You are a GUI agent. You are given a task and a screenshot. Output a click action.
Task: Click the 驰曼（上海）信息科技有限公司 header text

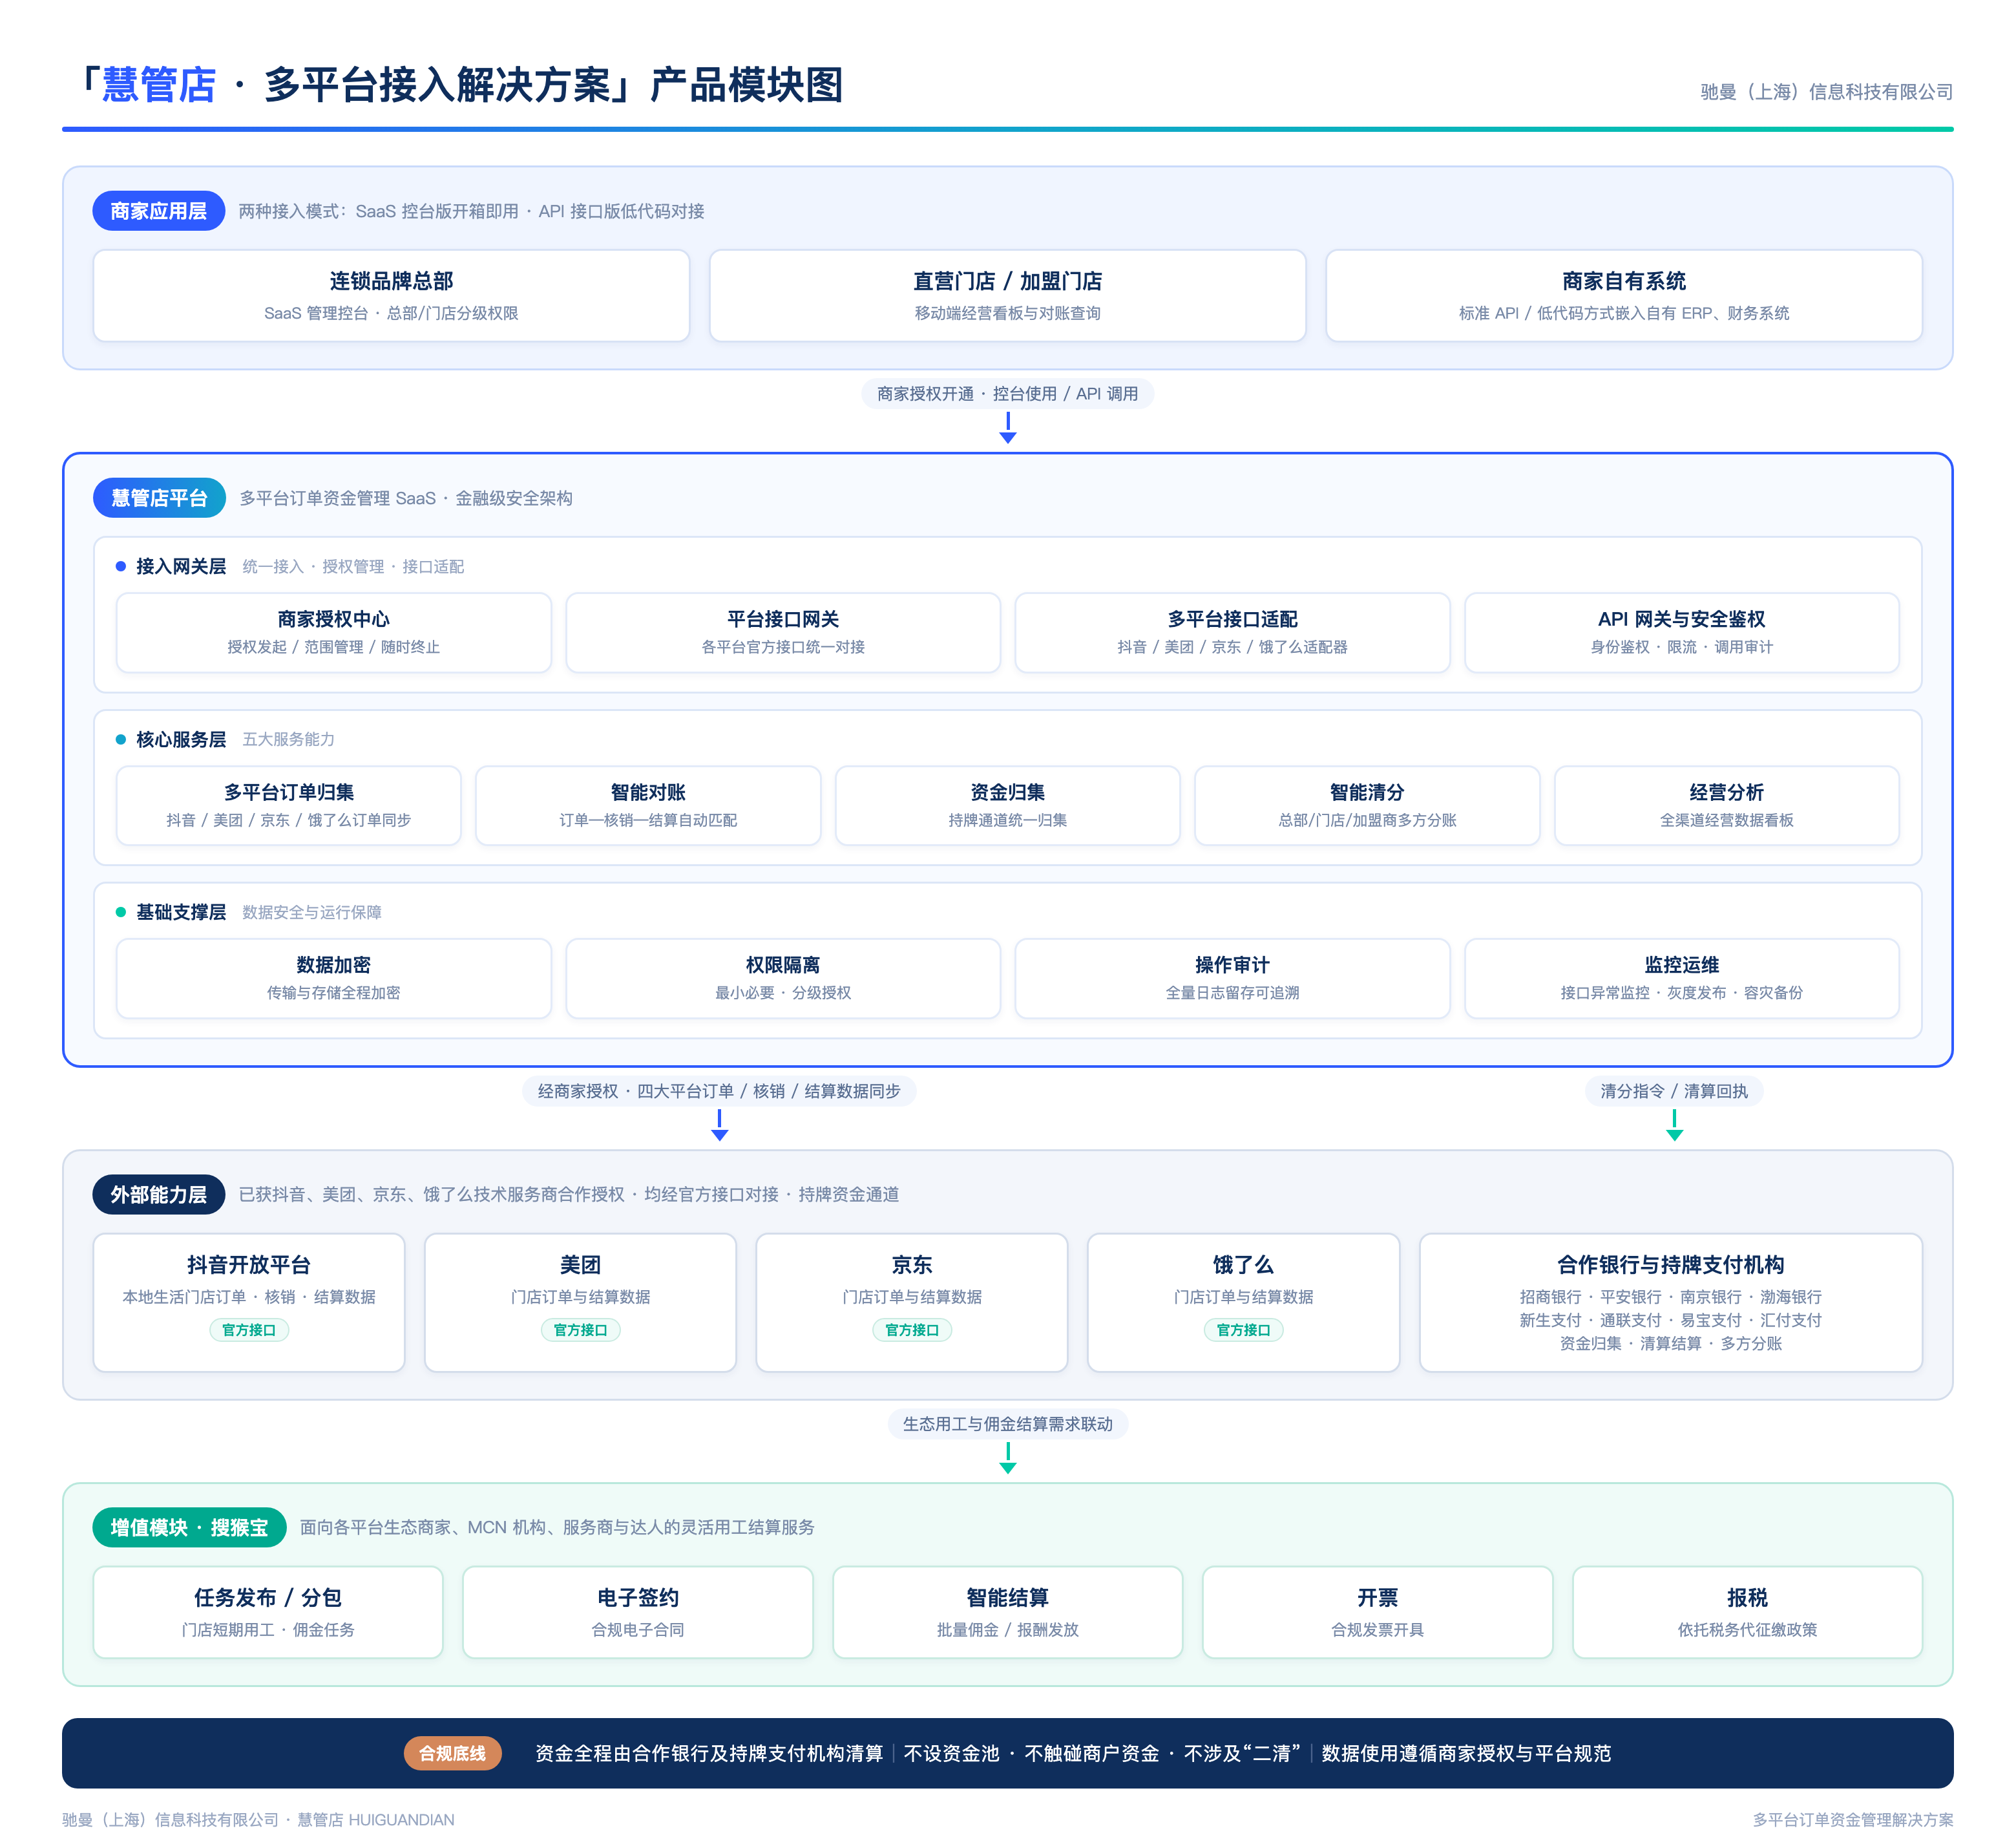[x=1826, y=92]
